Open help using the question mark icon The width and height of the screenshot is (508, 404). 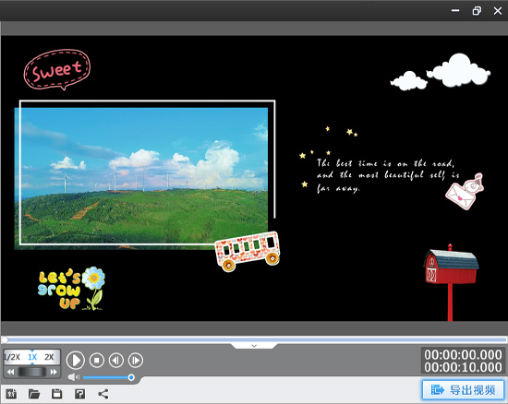coord(79,394)
